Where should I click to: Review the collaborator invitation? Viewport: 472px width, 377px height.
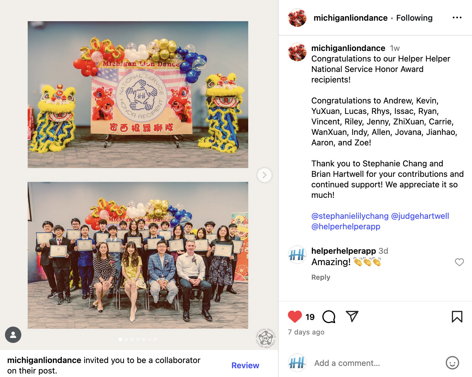[245, 365]
